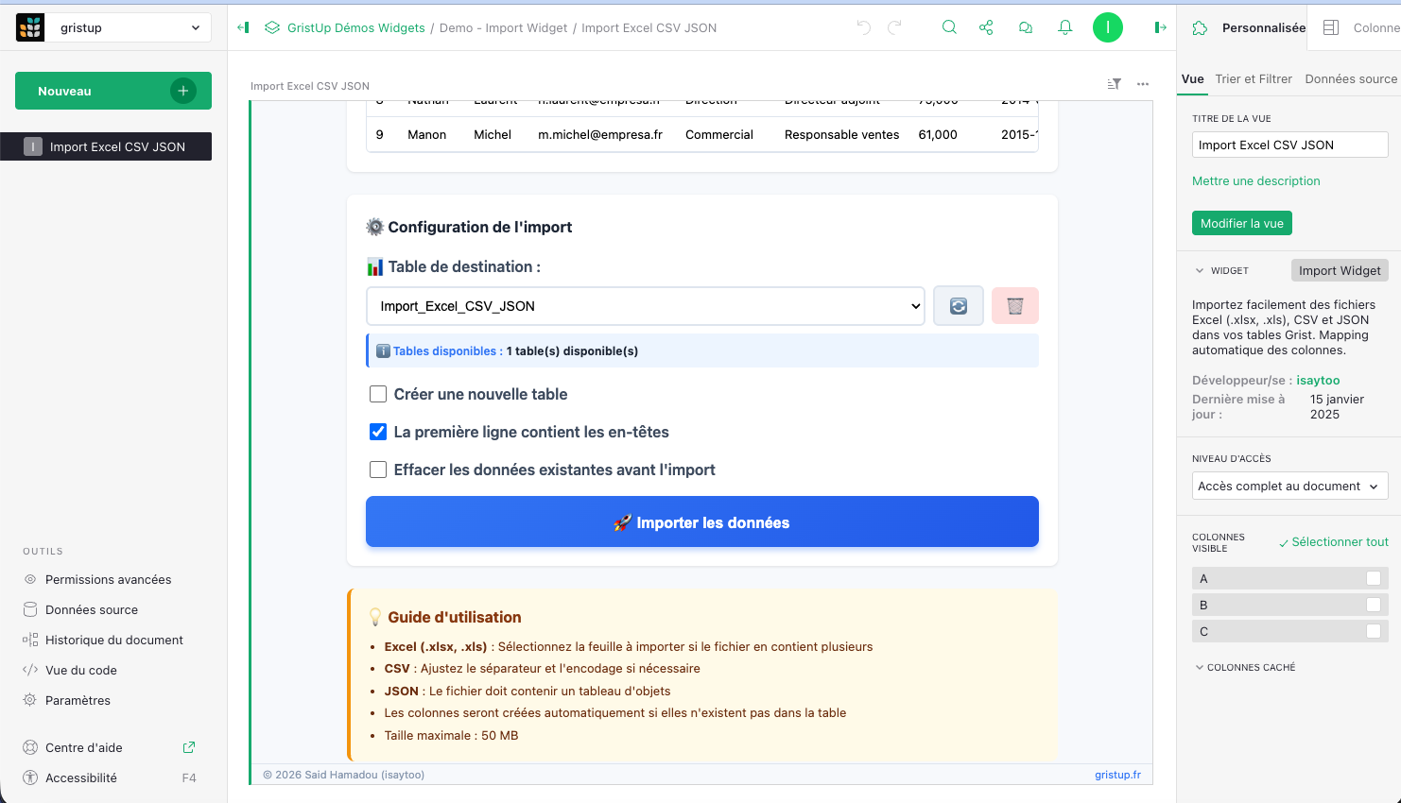Click the trash delete table icon

pyautogui.click(x=1015, y=306)
